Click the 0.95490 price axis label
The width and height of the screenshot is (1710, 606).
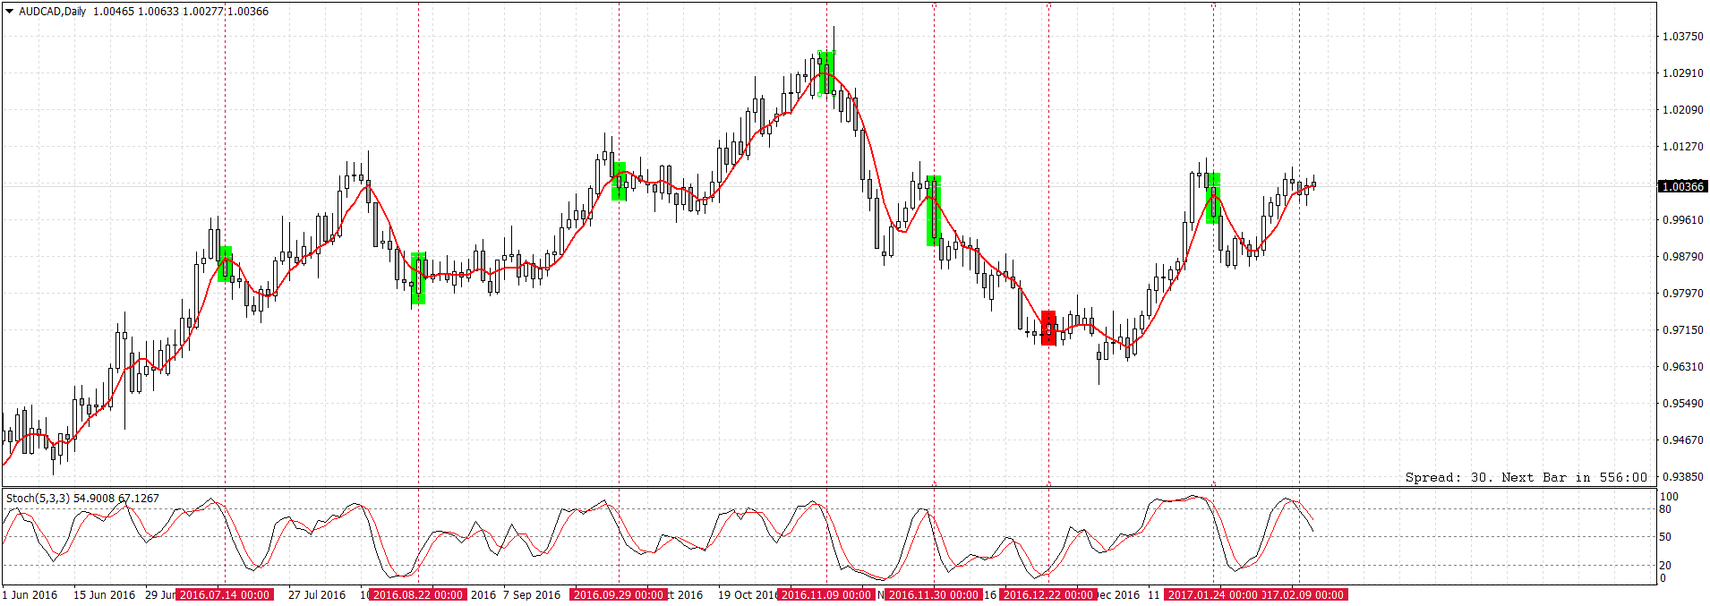(1683, 404)
